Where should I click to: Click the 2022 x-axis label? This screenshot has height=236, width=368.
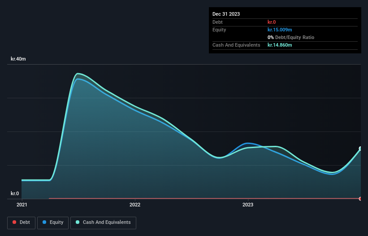click(135, 205)
